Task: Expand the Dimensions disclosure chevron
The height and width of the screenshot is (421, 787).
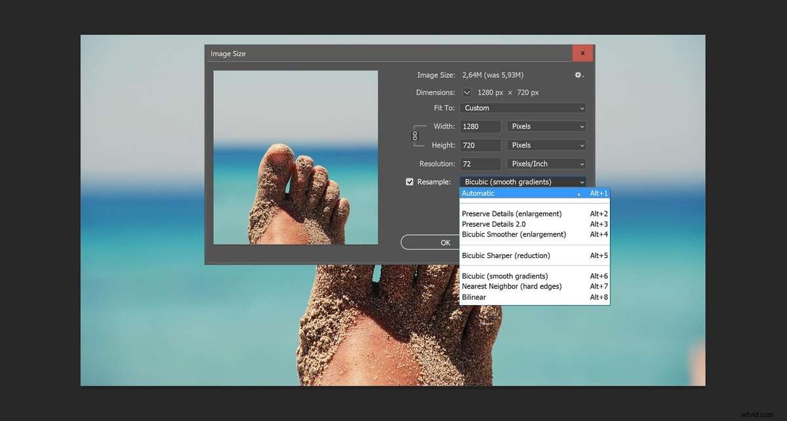Action: pyautogui.click(x=466, y=92)
